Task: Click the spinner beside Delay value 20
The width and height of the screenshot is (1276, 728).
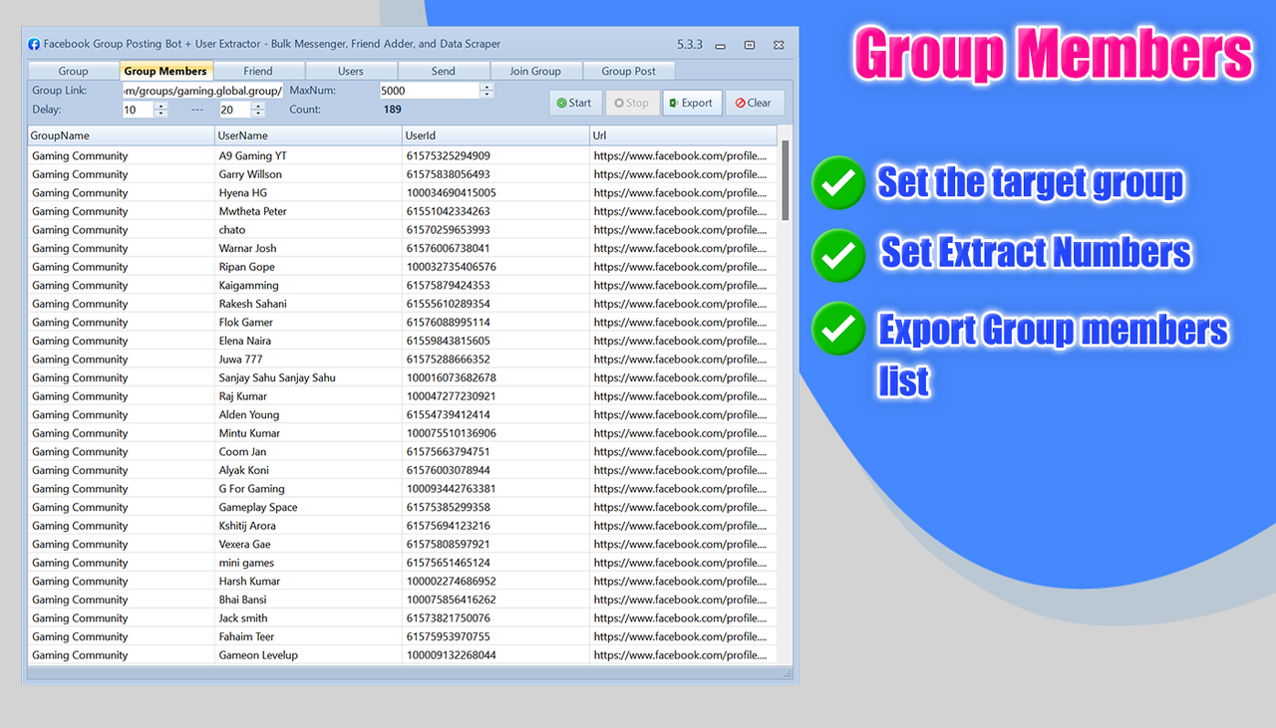Action: pos(258,110)
